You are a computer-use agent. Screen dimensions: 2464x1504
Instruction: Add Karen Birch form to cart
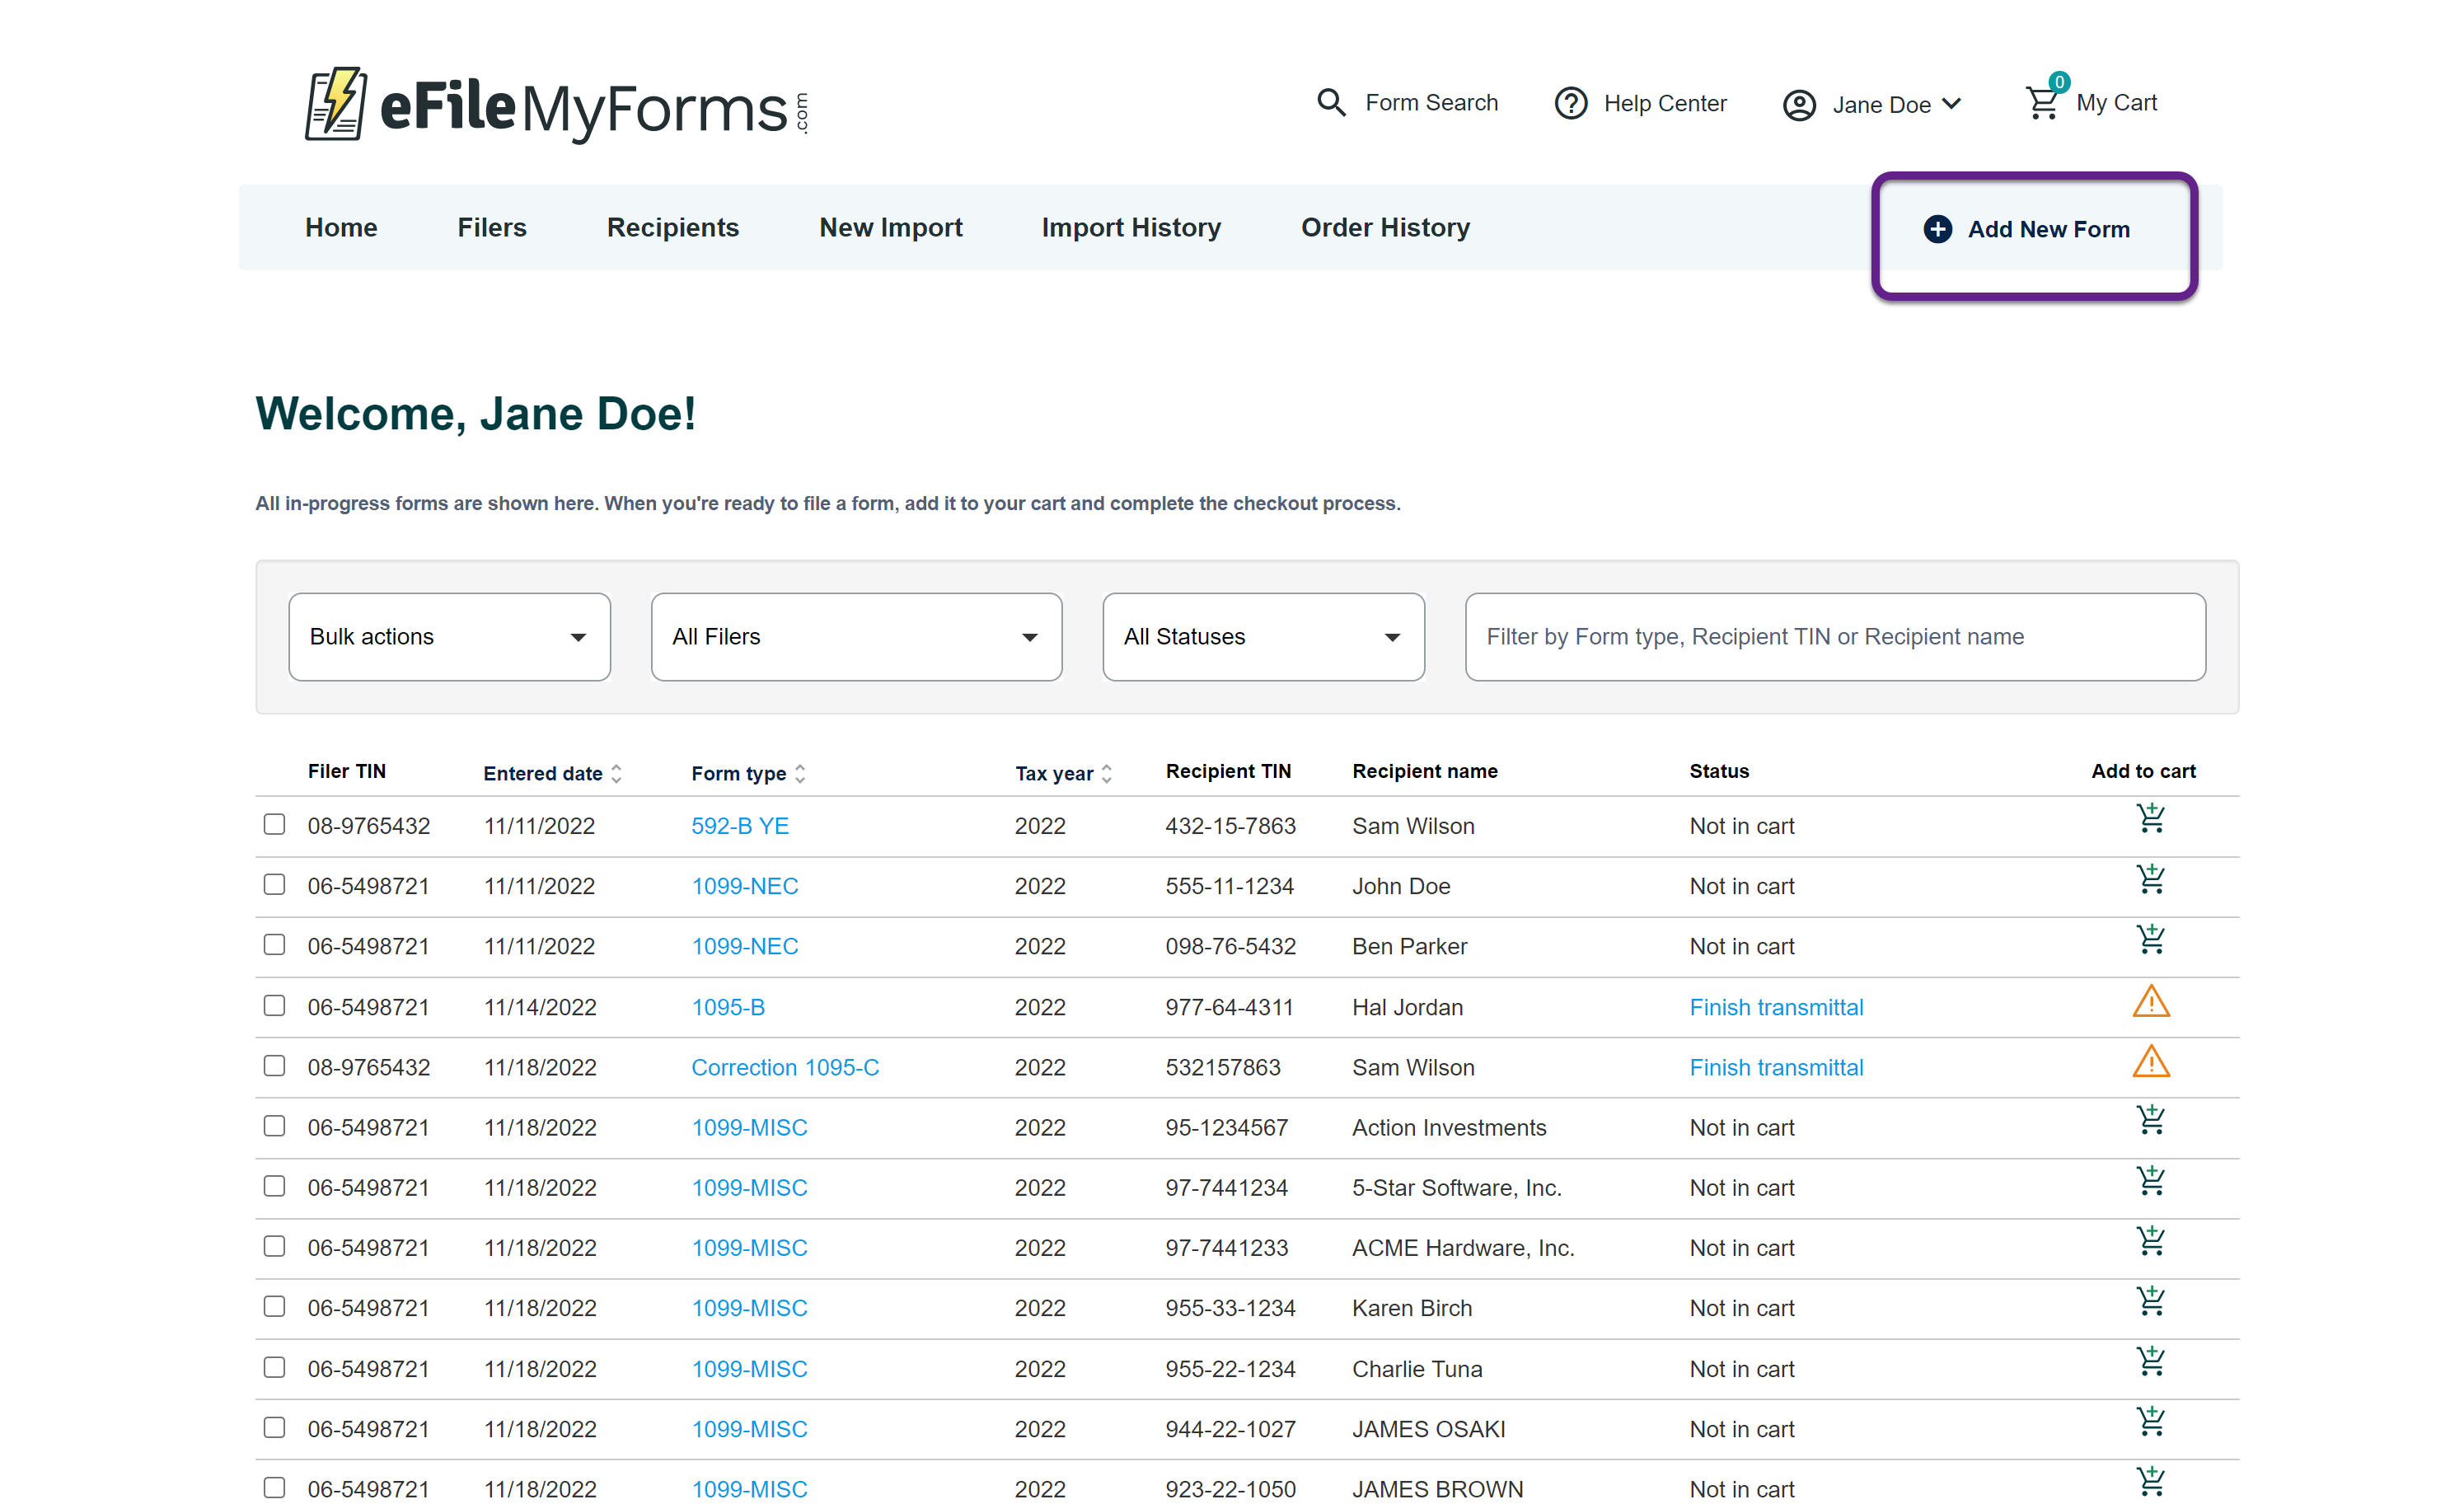tap(2150, 1302)
